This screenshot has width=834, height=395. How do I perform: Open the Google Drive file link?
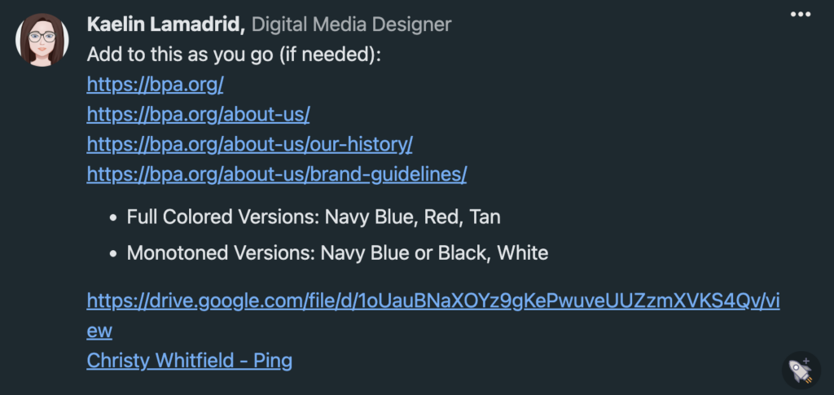coord(433,301)
